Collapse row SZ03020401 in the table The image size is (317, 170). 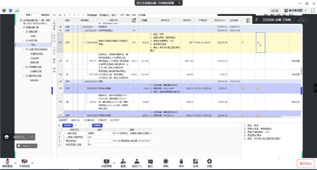pyautogui.click(x=83, y=30)
